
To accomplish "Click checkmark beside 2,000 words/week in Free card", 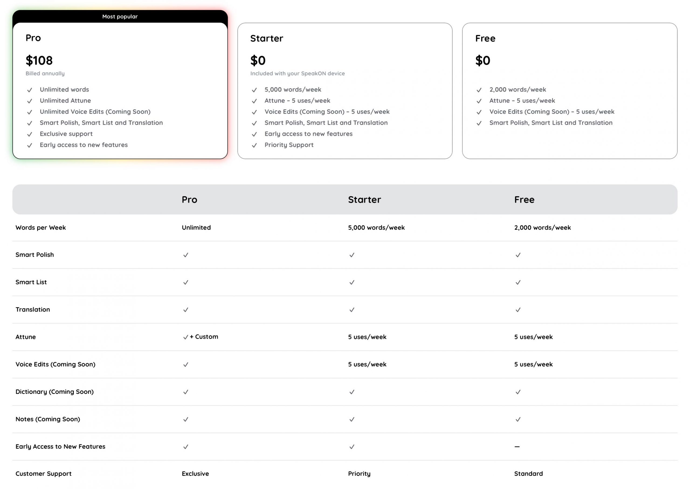I will 479,90.
